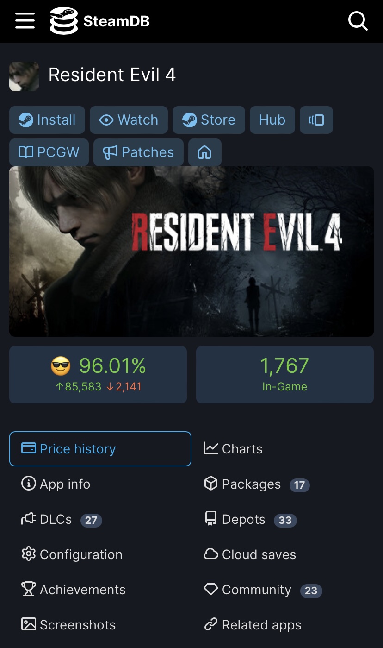The height and width of the screenshot is (648, 383).
Task: Click the SteamDB logo
Action: (100, 21)
